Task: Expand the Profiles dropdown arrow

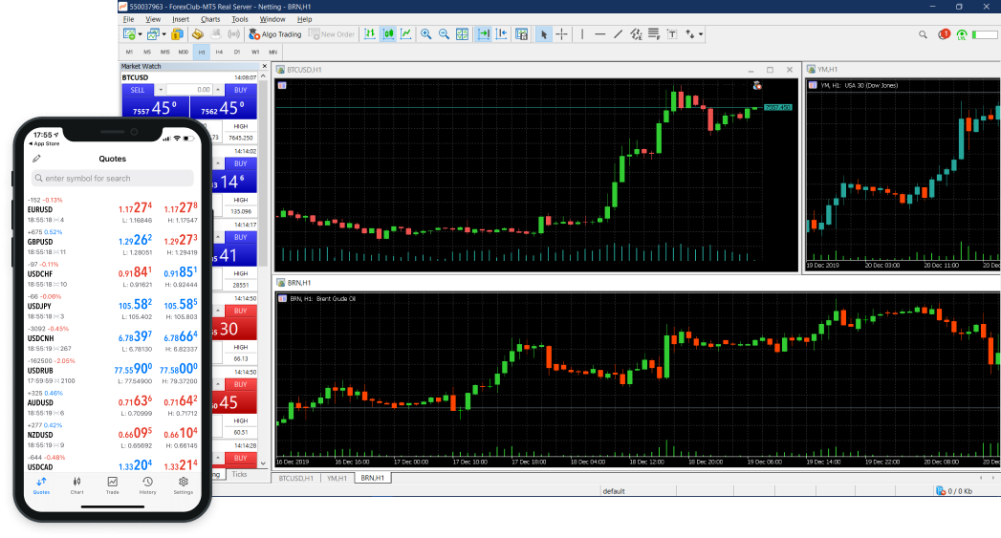Action: click(x=163, y=34)
